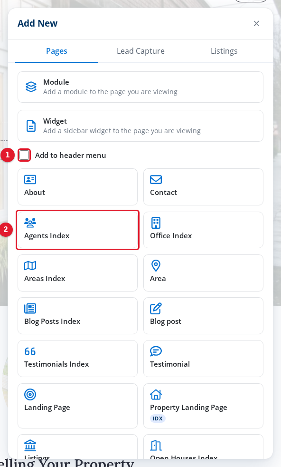The height and width of the screenshot is (467, 281).
Task: Click the IDX badge
Action: click(x=158, y=418)
